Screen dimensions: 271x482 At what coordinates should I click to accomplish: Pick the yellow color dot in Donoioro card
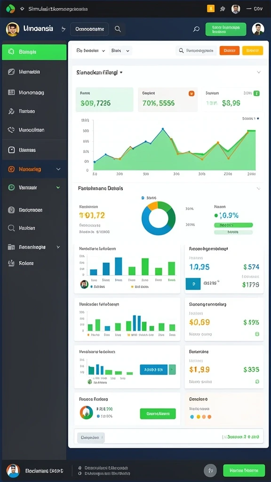click(x=198, y=417)
